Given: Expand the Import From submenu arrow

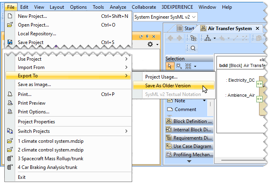Looking at the screenshot, I should tap(126, 67).
